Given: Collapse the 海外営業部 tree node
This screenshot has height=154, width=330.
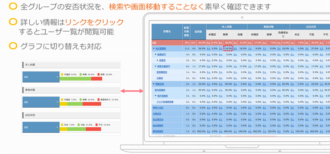Looking at the screenshot, I should (156, 96).
